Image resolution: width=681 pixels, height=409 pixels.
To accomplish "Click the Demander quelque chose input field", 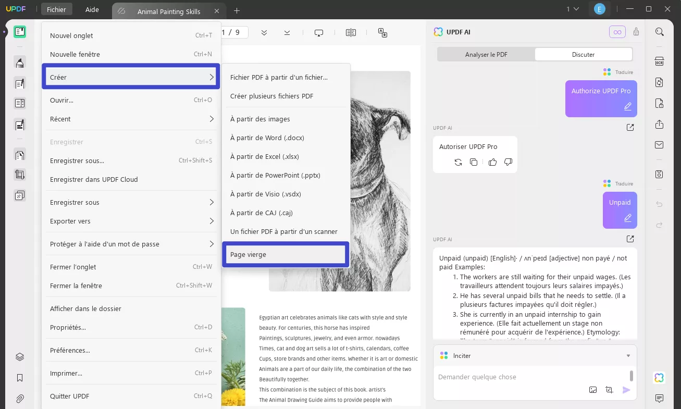I will pyautogui.click(x=521, y=377).
